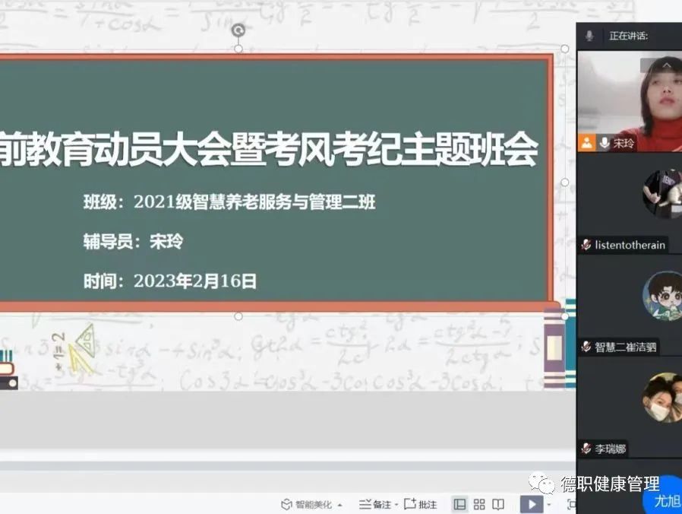This screenshot has height=514, width=682.
Task: Open reading view book icon
Action: point(498,504)
